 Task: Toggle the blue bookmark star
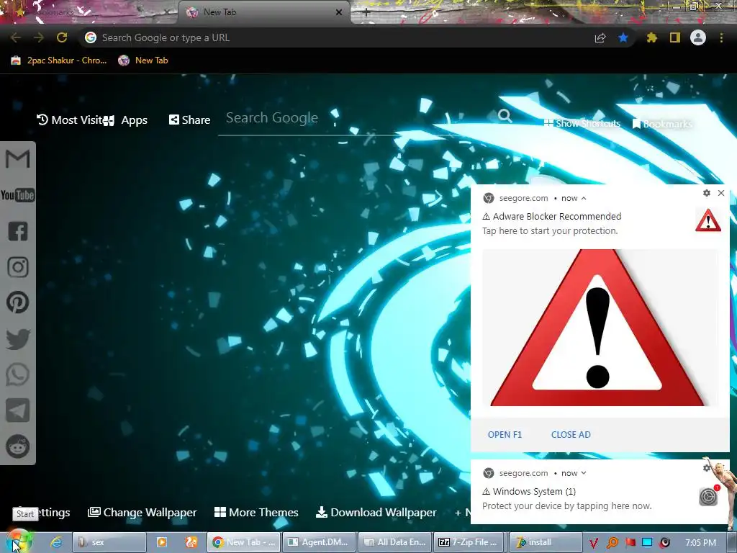tap(623, 37)
